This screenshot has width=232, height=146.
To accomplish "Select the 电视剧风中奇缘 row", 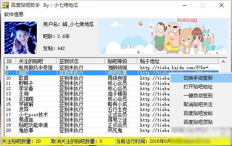I will pos(112,68).
